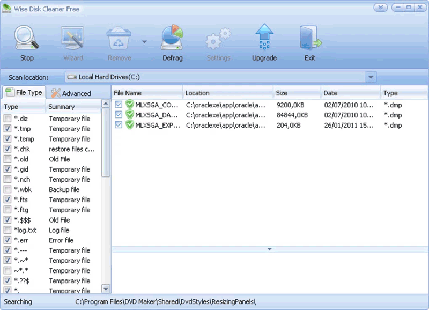Toggle the *.--- checkbox
This screenshot has height=310, width=429.
[x=8, y=250]
